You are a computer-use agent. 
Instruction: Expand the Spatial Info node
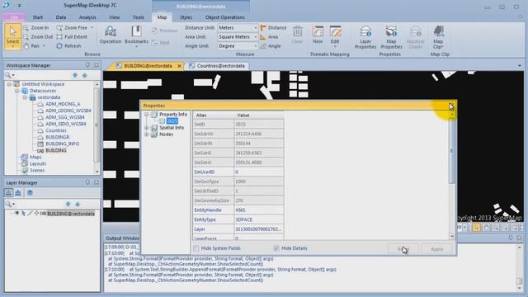[147, 128]
